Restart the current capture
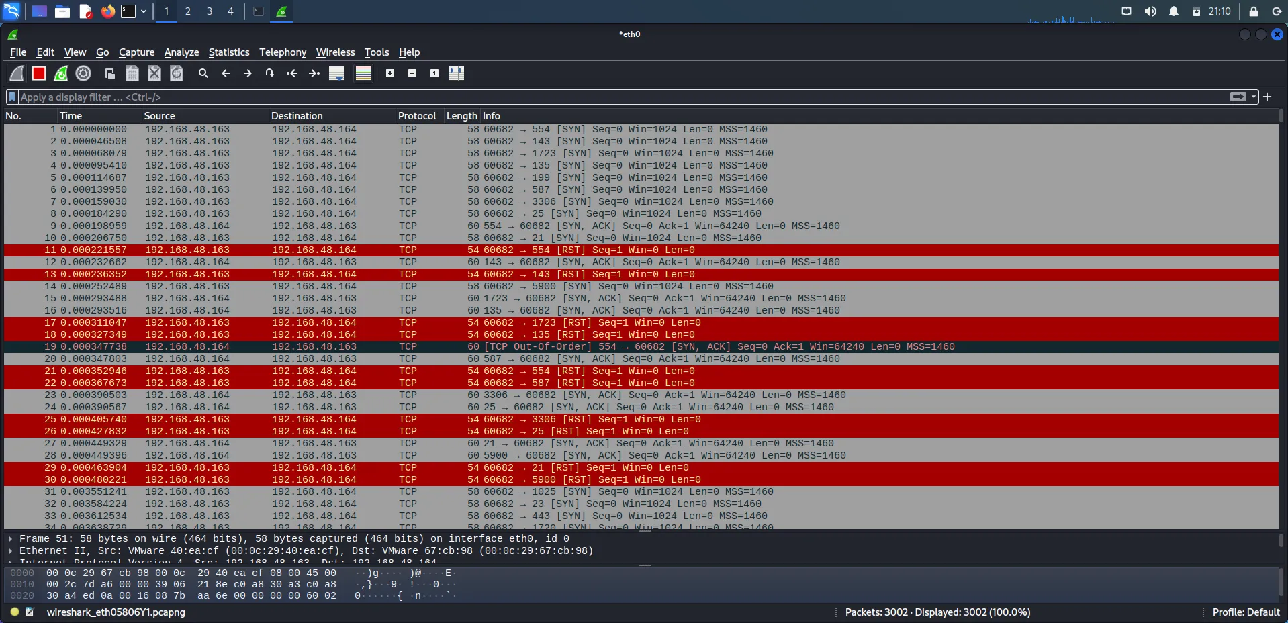 click(x=61, y=73)
